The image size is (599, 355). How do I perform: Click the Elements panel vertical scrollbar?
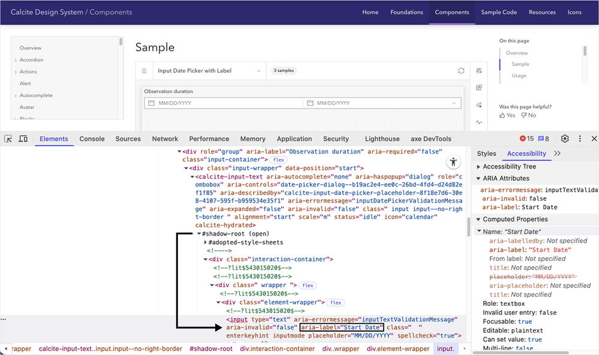pos(468,227)
